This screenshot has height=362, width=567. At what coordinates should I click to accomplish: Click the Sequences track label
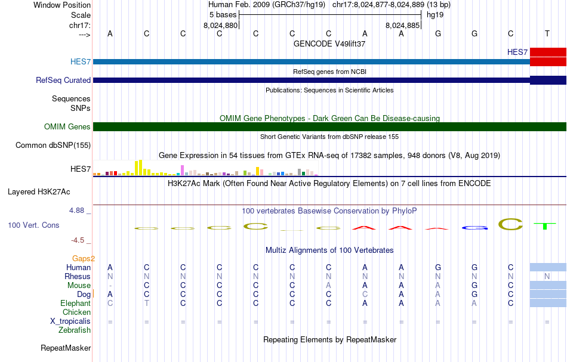pos(71,99)
